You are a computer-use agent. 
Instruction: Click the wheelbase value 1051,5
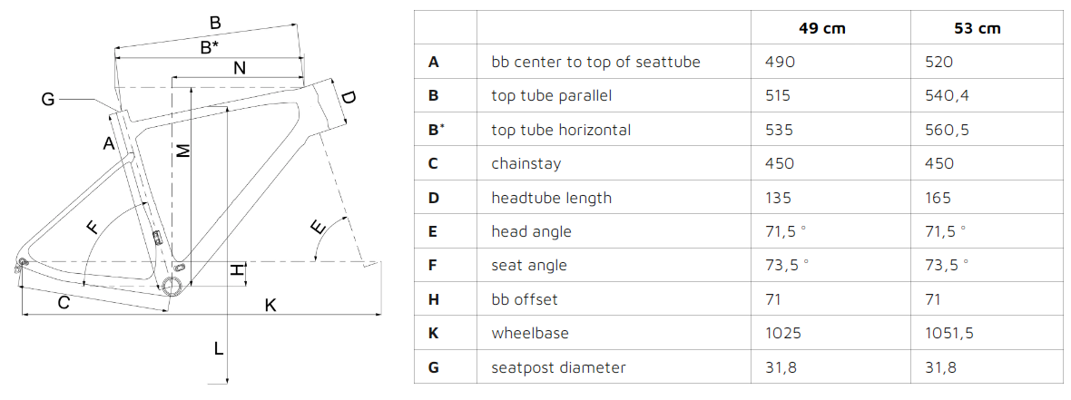949,333
